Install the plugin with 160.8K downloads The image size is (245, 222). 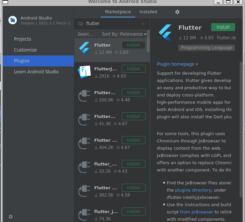point(133,92)
